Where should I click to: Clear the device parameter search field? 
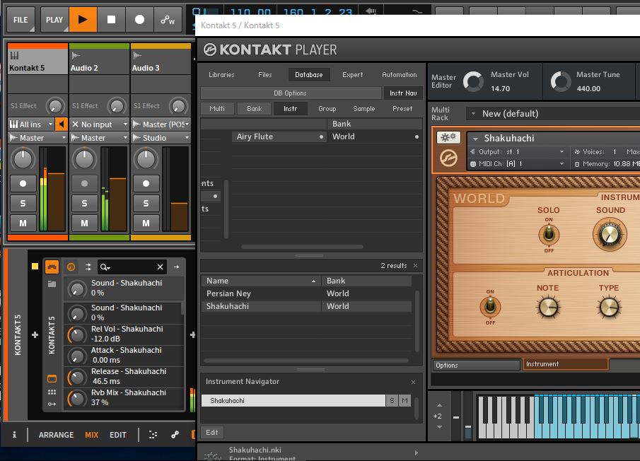click(x=160, y=267)
